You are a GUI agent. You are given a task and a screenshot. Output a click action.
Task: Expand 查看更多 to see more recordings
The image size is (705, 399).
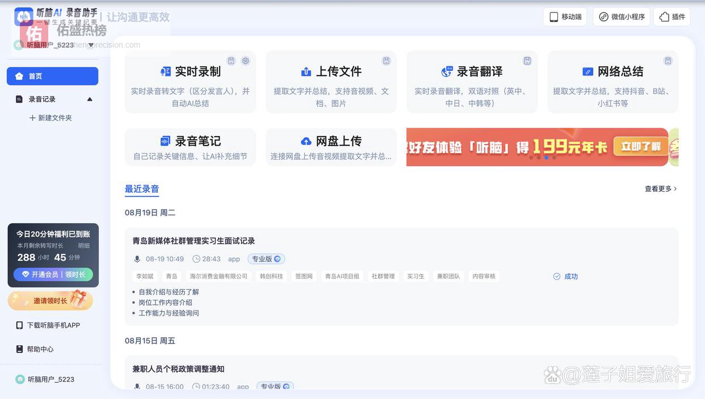coord(661,189)
